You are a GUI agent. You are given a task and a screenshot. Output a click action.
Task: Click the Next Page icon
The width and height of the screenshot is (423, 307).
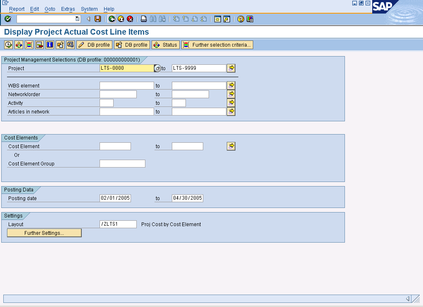(195, 19)
